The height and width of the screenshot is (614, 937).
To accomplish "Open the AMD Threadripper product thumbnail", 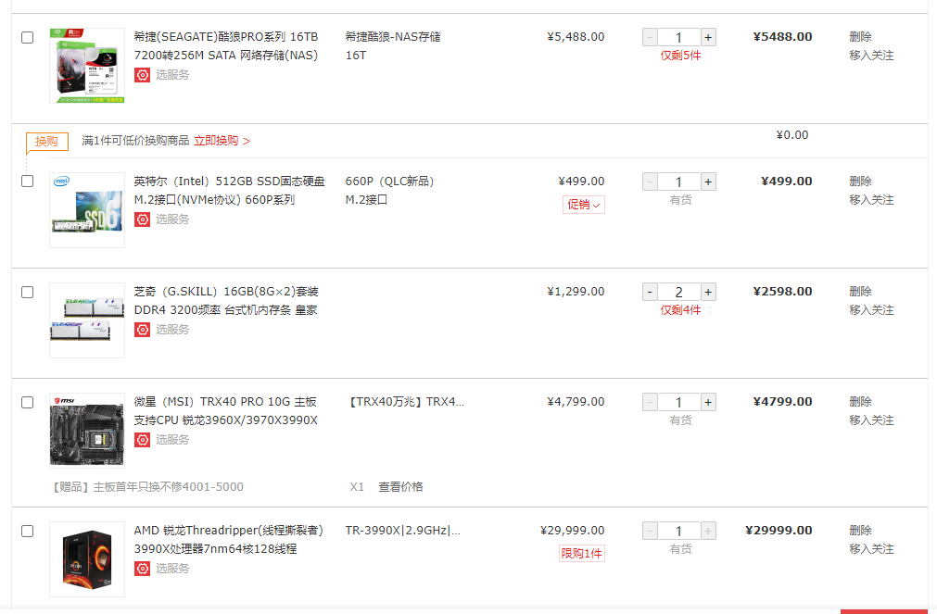I will [x=87, y=559].
